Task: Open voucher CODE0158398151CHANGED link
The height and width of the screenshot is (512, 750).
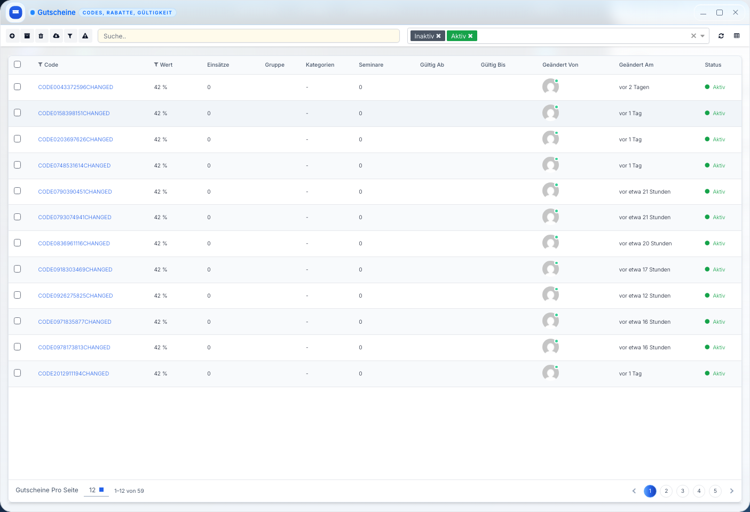Action: pyautogui.click(x=74, y=113)
